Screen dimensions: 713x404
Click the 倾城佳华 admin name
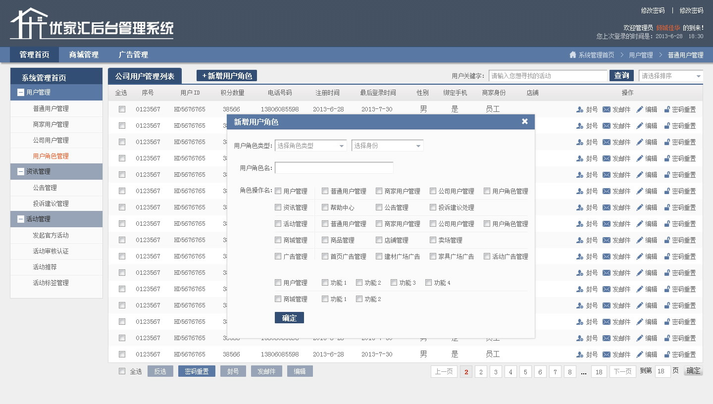tap(668, 28)
